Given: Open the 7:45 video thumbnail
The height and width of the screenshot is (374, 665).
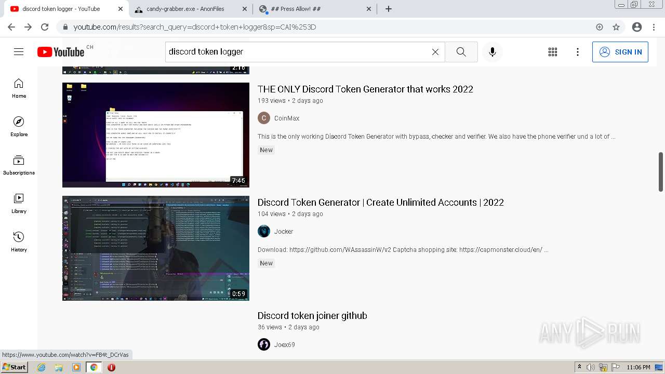Looking at the screenshot, I should (x=156, y=135).
